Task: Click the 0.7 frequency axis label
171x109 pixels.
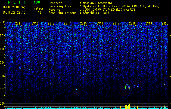Action: [x=2, y=90]
